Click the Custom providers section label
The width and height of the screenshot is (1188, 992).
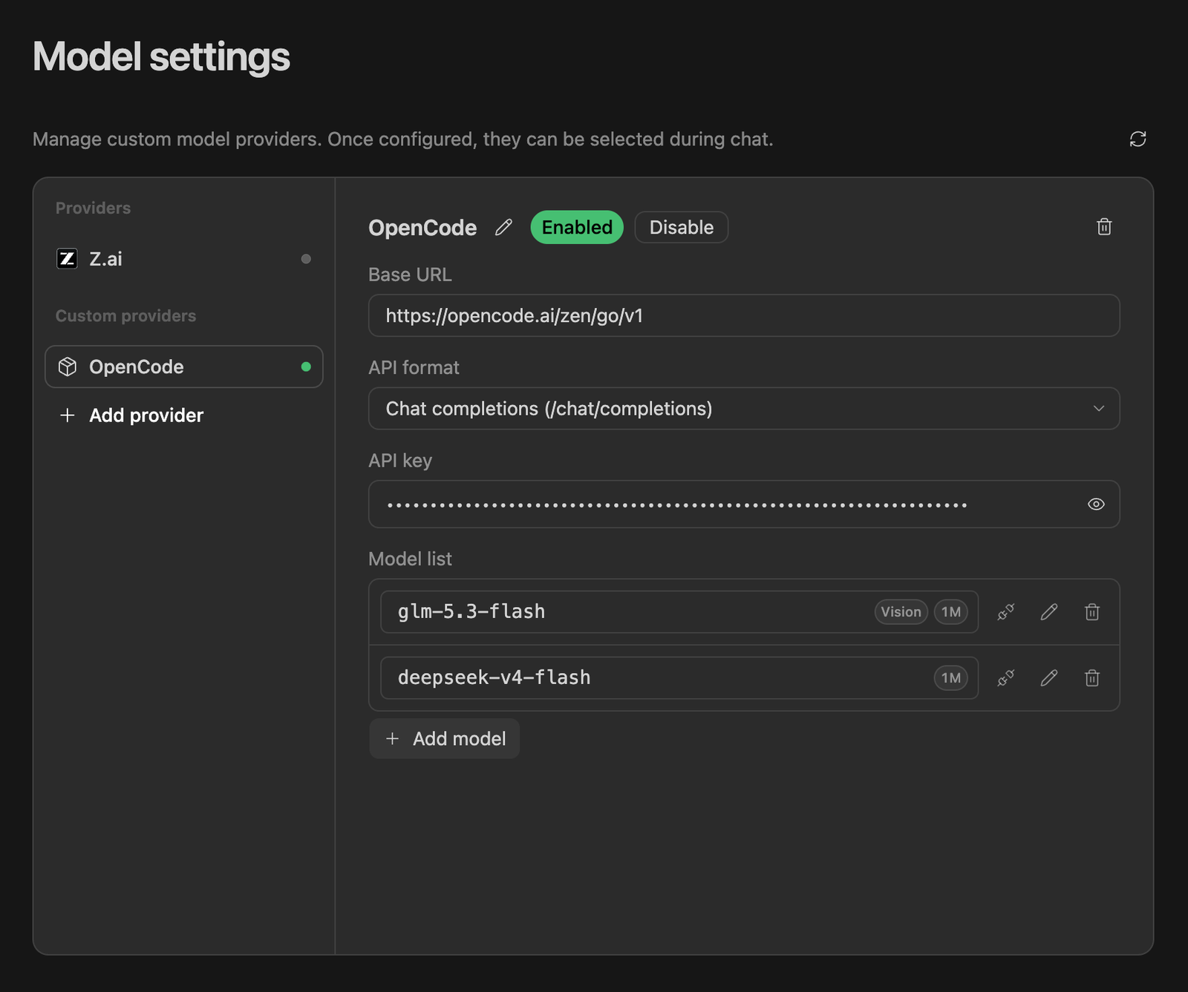125,316
